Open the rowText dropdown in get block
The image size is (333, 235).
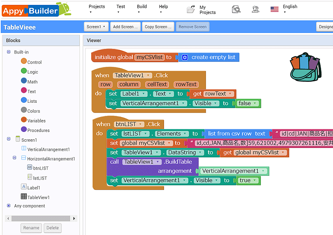coord(230,94)
